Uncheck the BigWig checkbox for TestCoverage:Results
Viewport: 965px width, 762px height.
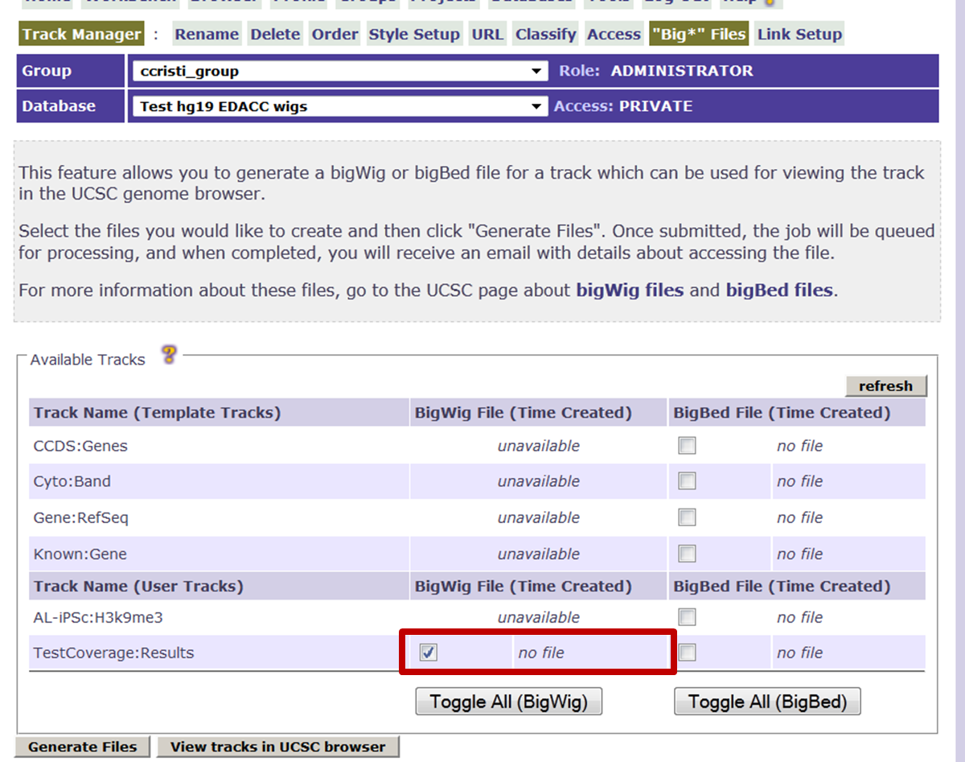(429, 653)
